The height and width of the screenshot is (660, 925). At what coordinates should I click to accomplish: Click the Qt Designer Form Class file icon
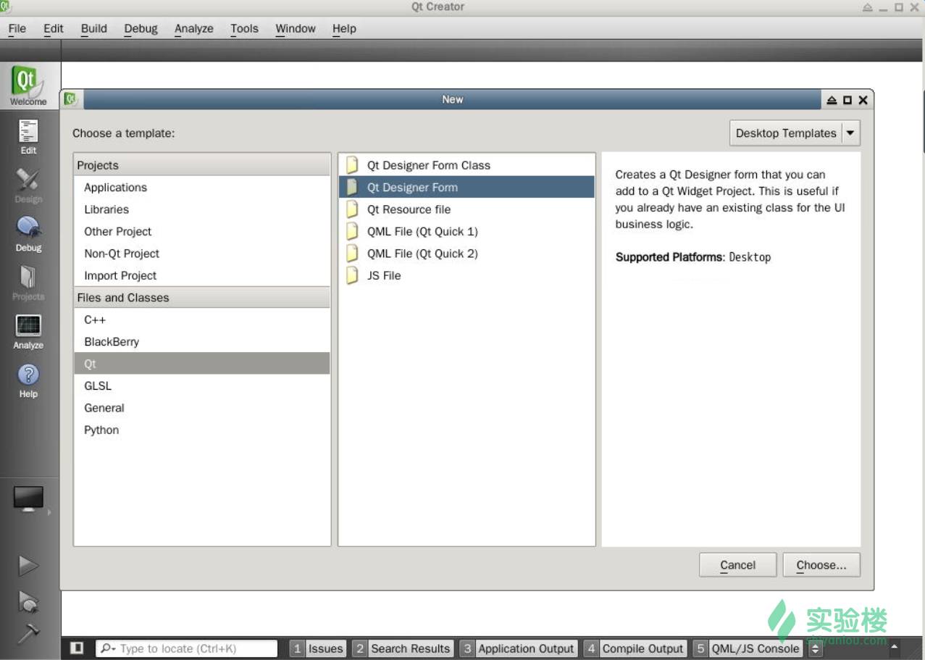tap(352, 165)
